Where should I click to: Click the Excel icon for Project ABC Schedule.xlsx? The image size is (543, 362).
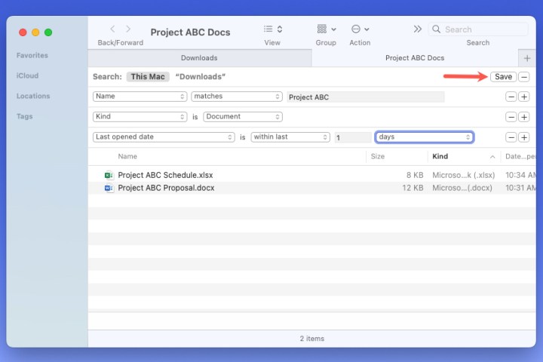[x=109, y=175]
